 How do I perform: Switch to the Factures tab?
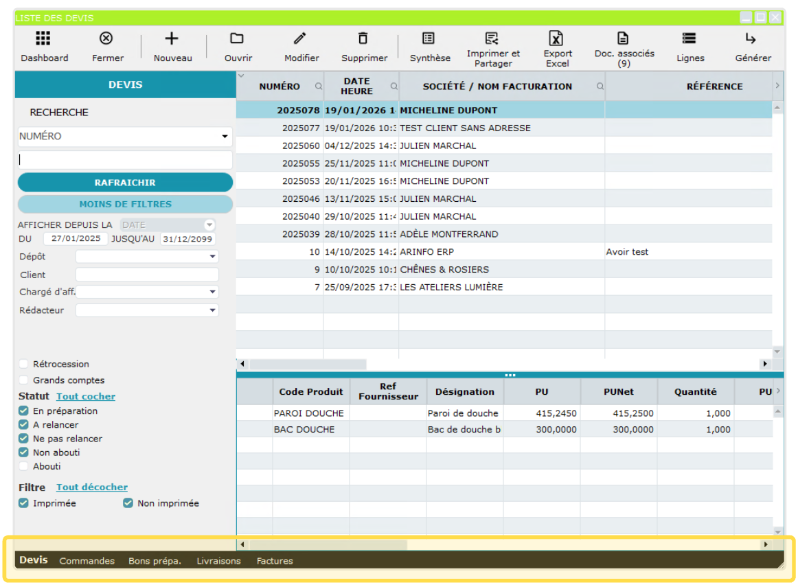[x=275, y=561]
